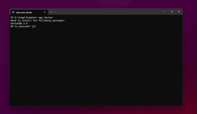Viewport: 197px width, 114px height.
Task: Minimize the terminal window
Action: 165,12
